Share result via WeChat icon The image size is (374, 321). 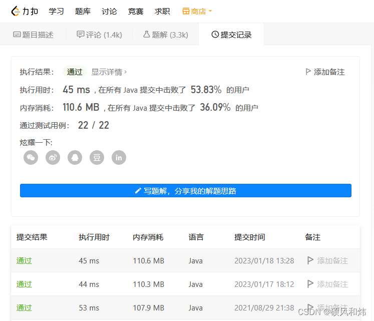point(31,158)
